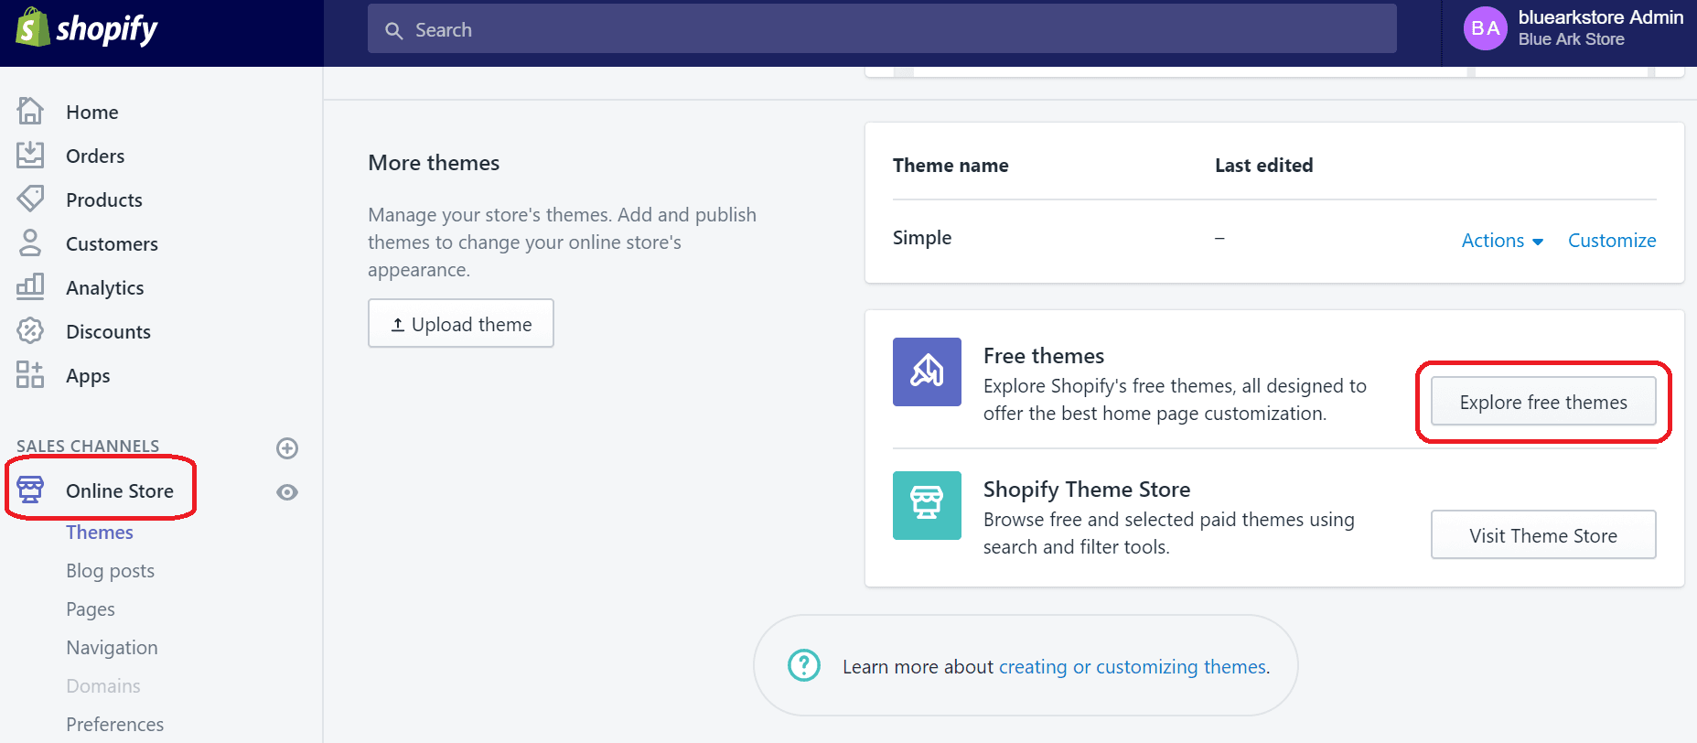Click the Simple theme name
Image resolution: width=1697 pixels, height=743 pixels.
(x=922, y=238)
